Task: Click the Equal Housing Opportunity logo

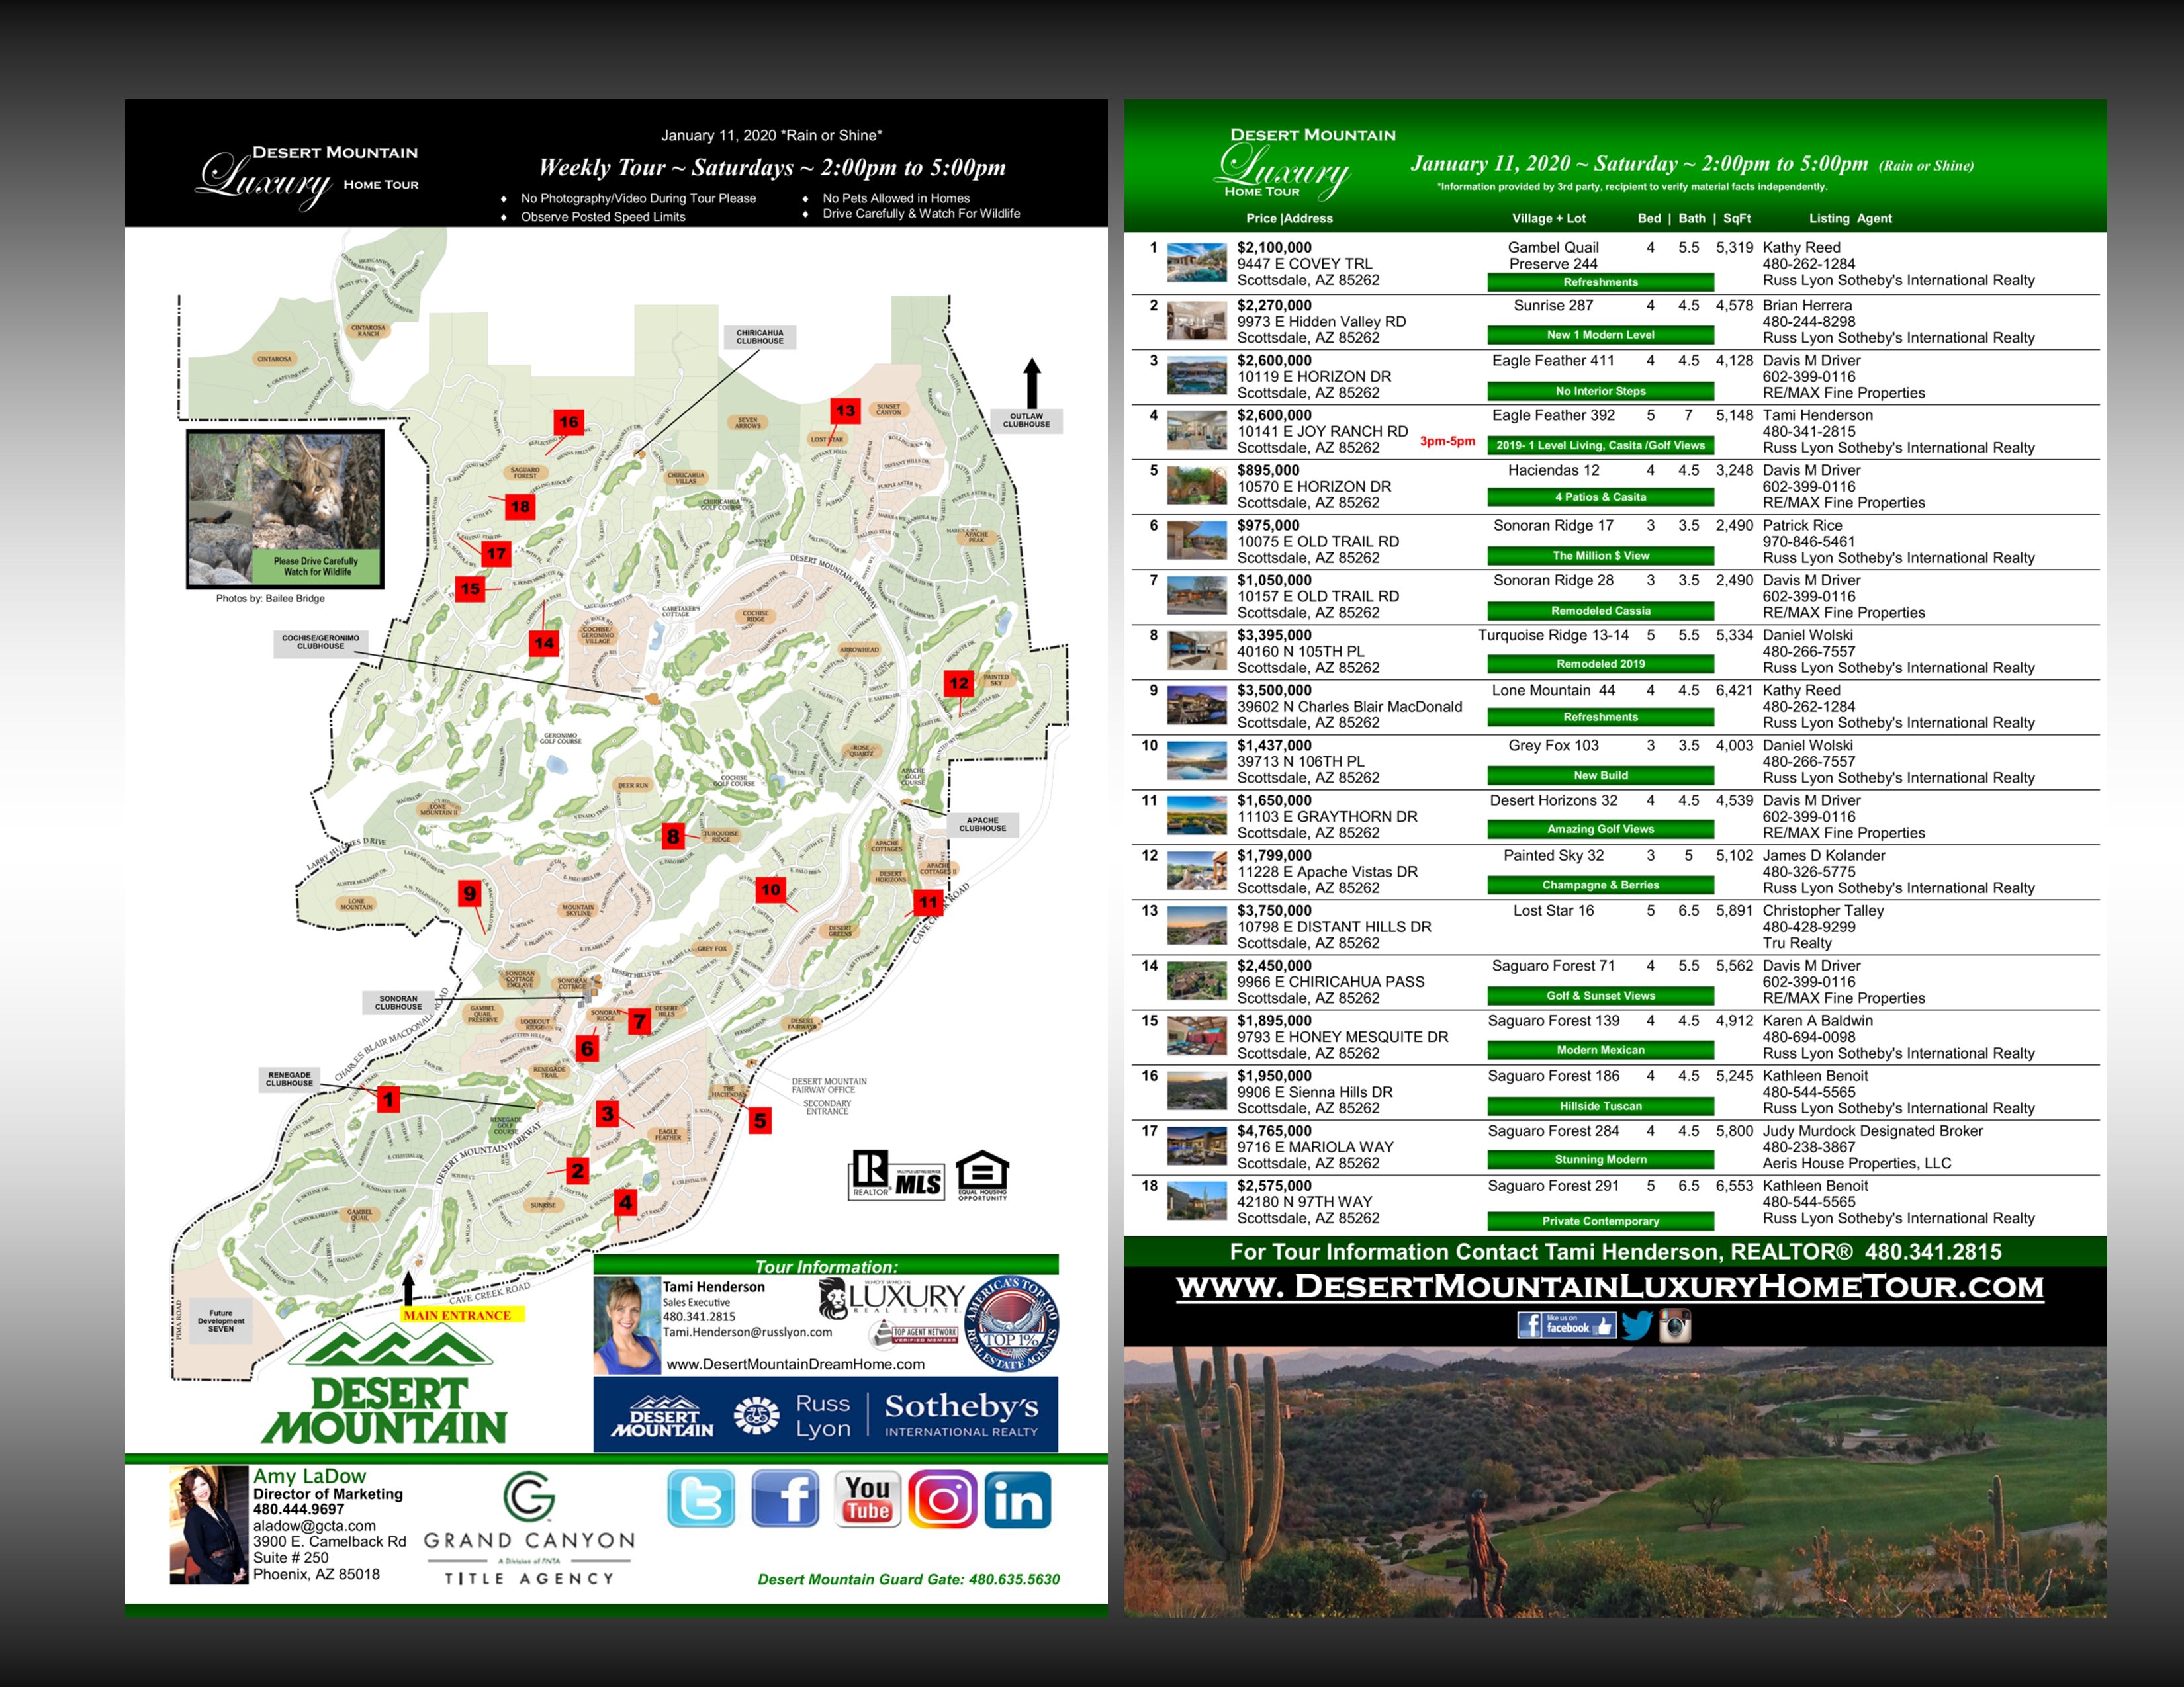Action: 982,1176
